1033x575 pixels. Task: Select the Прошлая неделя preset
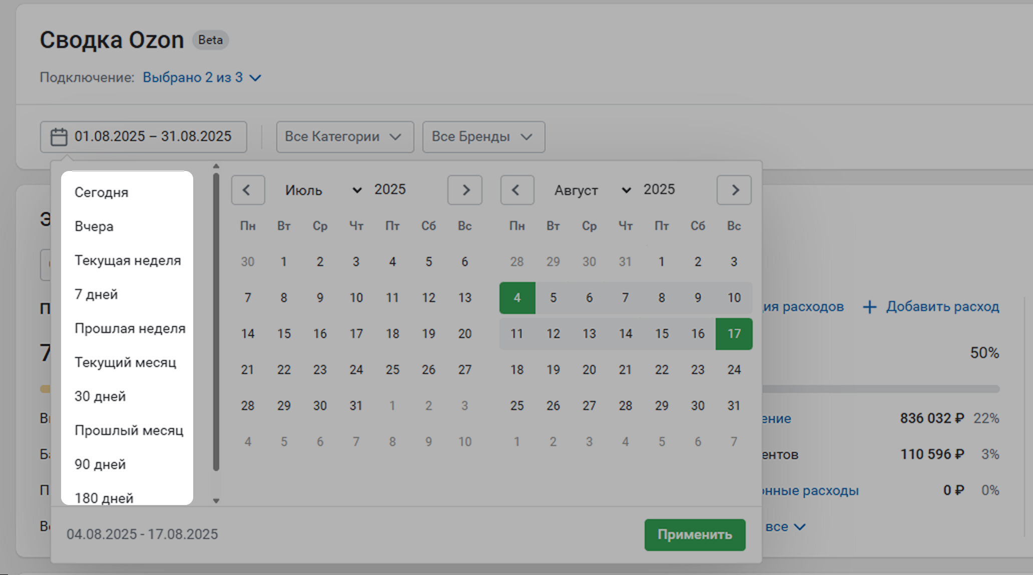[130, 328]
